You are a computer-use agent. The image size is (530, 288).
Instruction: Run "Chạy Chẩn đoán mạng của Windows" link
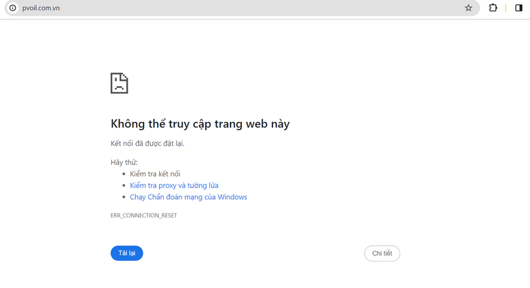[188, 197]
